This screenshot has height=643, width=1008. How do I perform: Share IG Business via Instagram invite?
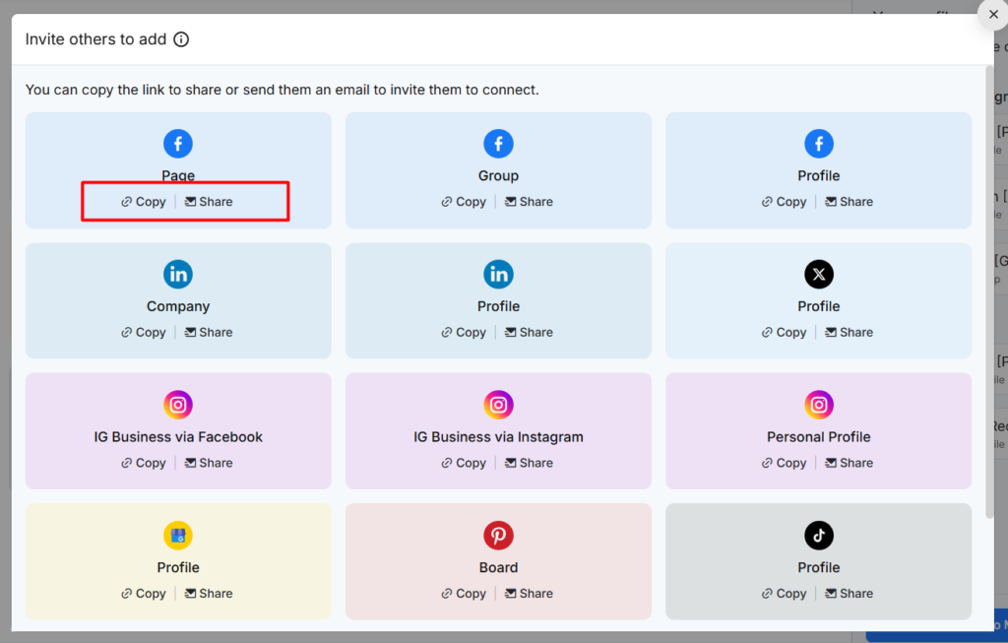pos(529,463)
